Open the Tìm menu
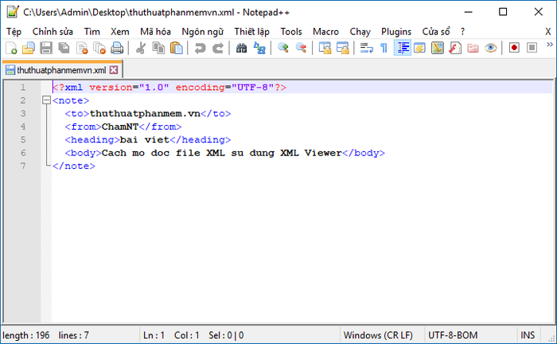 (x=92, y=32)
